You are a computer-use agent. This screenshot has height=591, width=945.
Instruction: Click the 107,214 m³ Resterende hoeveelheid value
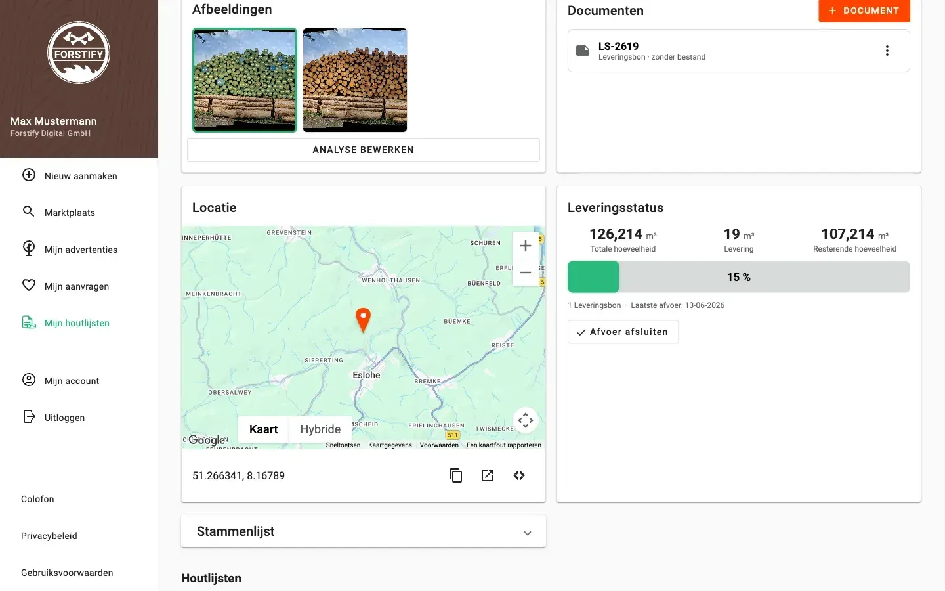coord(854,234)
